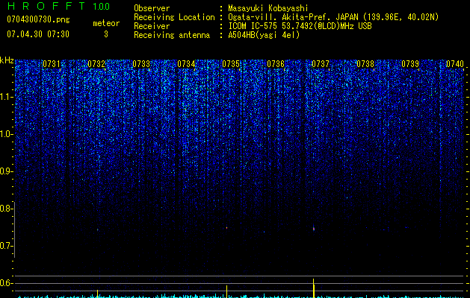Click the Ogata-vill. Akita-Pref. JAPAN location text
Viewport: 470px width, 298px height.
tap(333, 17)
